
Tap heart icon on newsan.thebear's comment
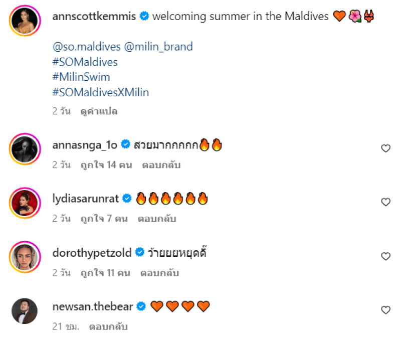[385, 310]
